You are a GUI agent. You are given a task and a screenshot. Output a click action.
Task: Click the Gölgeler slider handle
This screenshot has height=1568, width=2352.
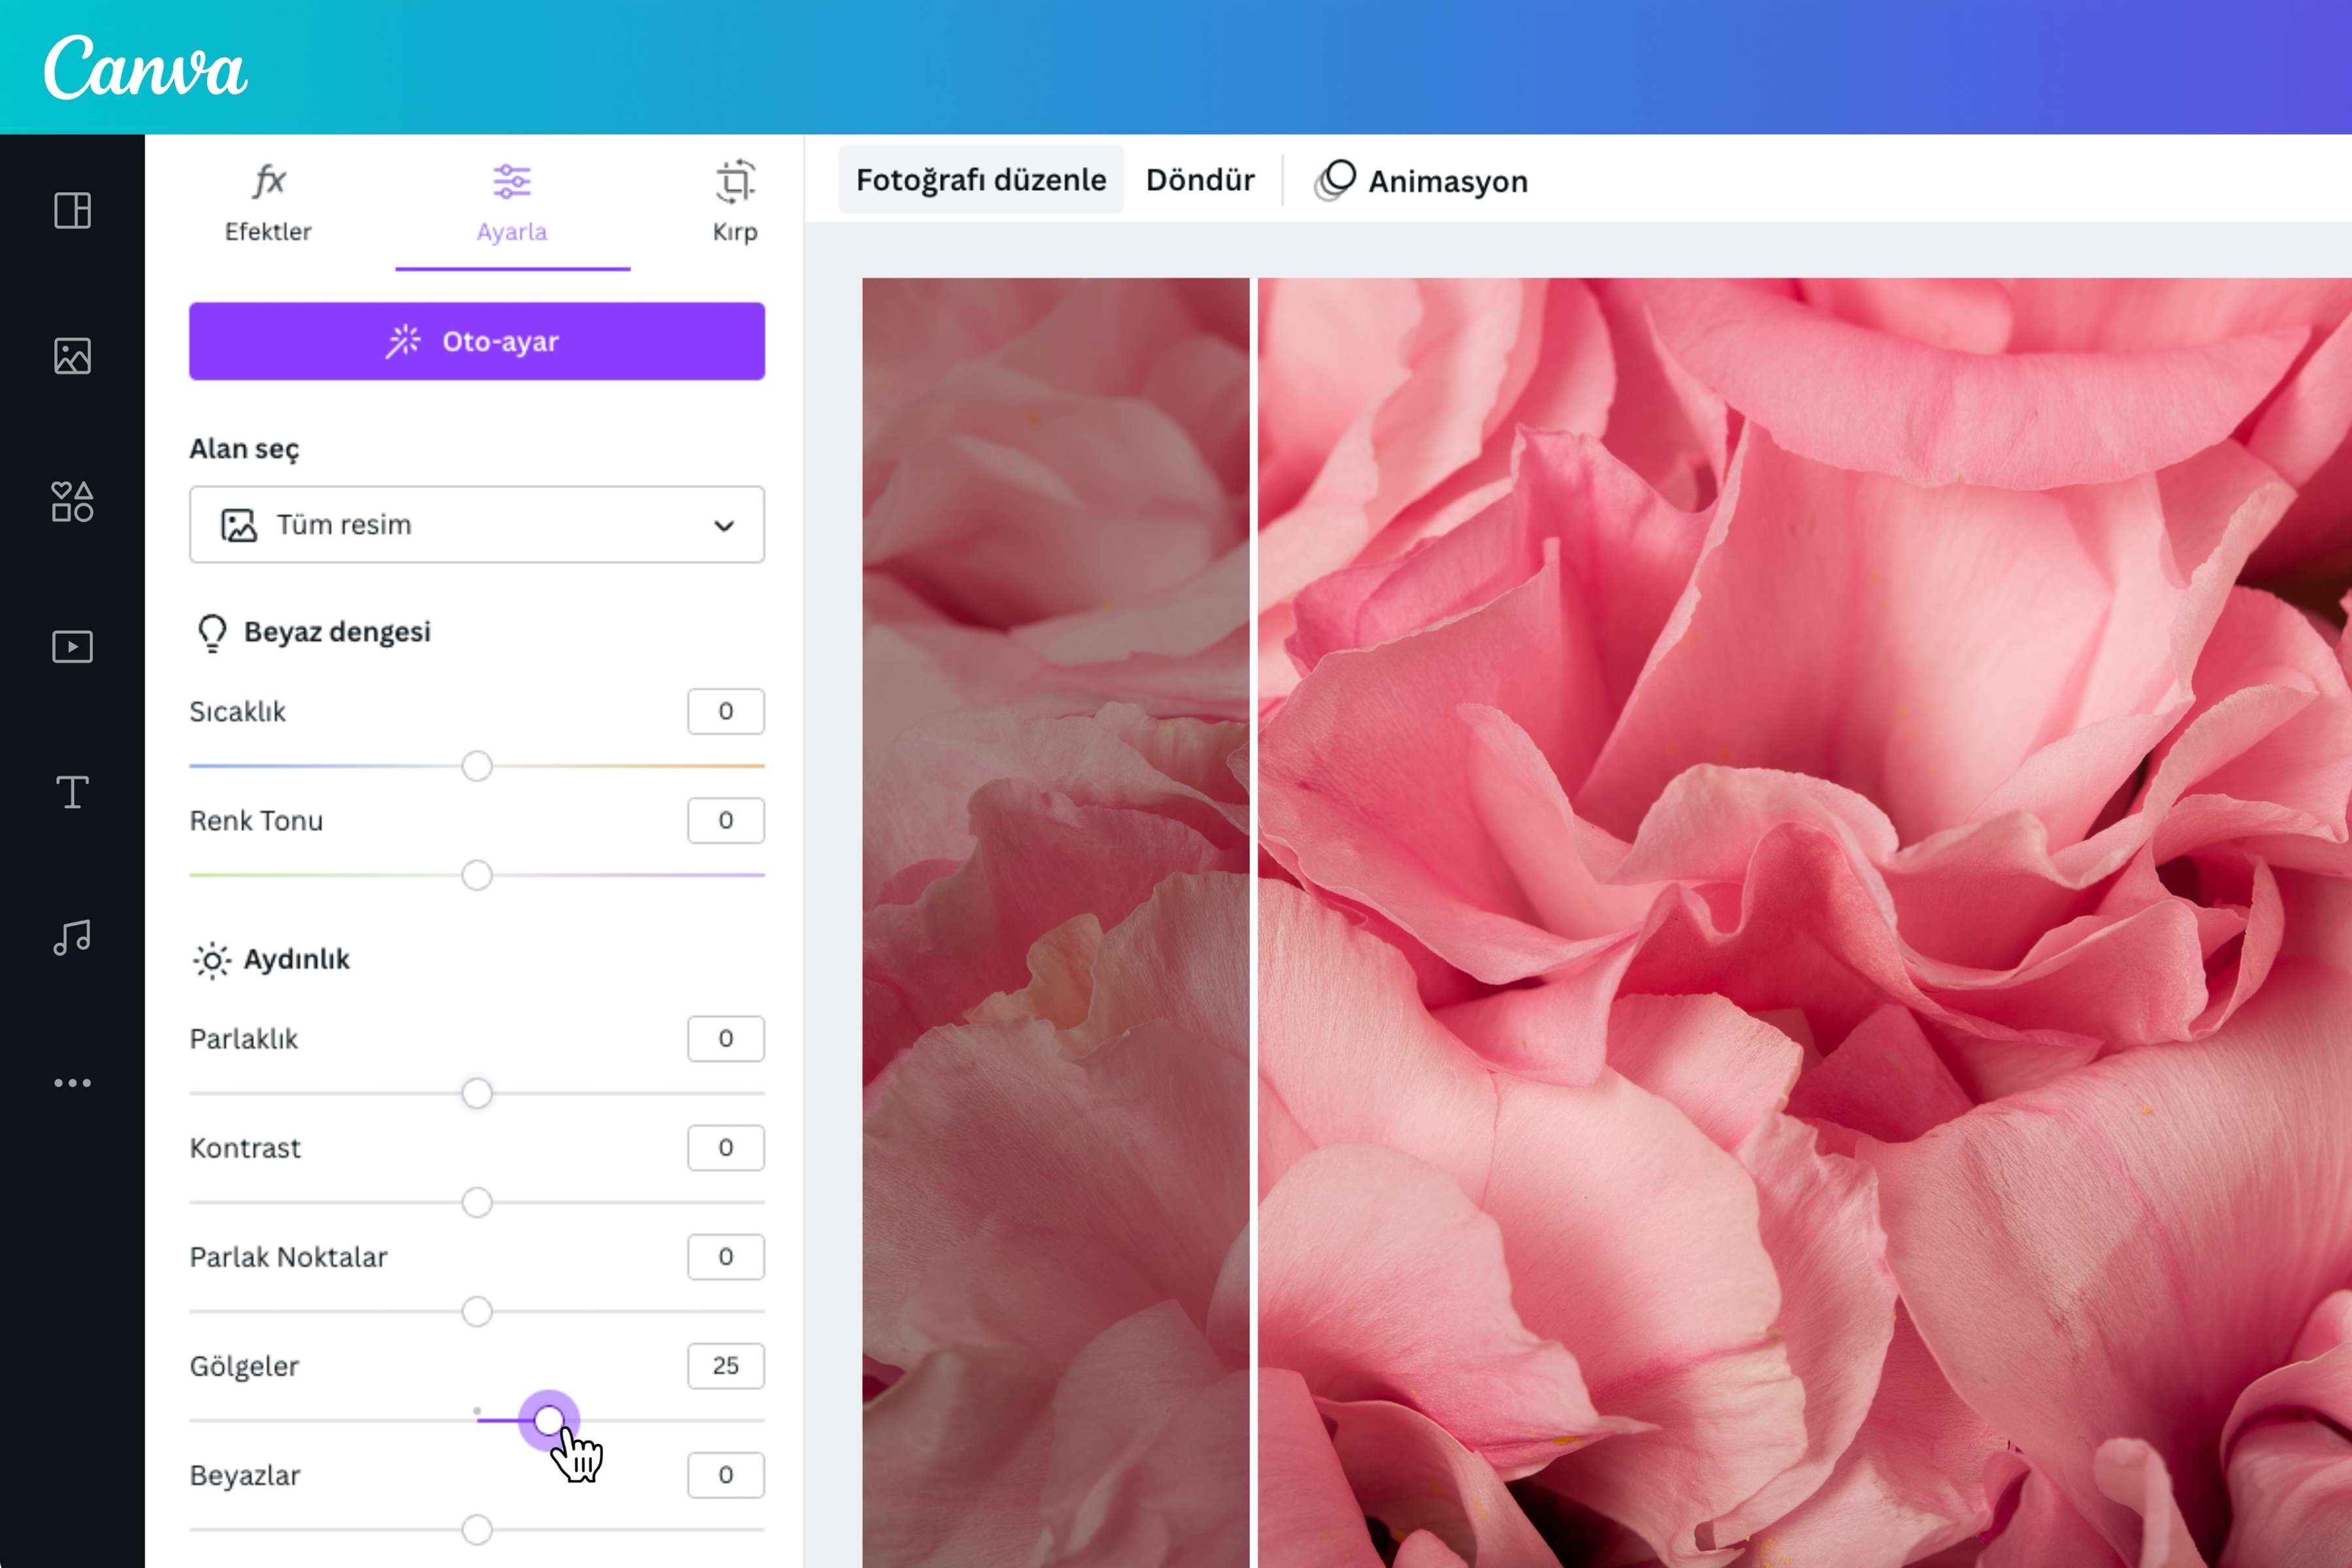[549, 1420]
